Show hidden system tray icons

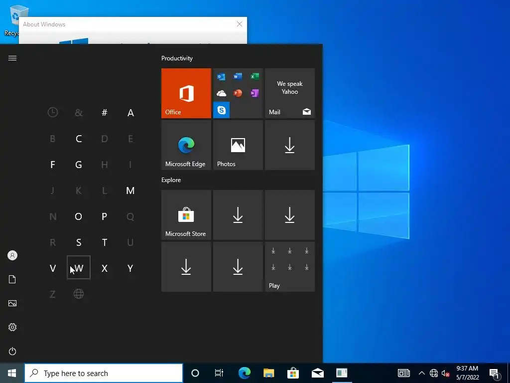(421, 373)
